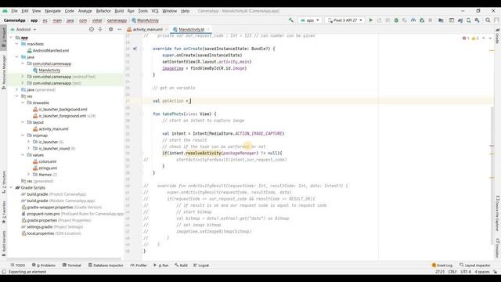Open the Android project view dropdown
The height and width of the screenshot is (282, 501).
(23, 30)
